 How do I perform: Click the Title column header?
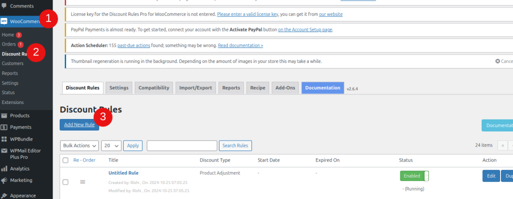pos(113,160)
